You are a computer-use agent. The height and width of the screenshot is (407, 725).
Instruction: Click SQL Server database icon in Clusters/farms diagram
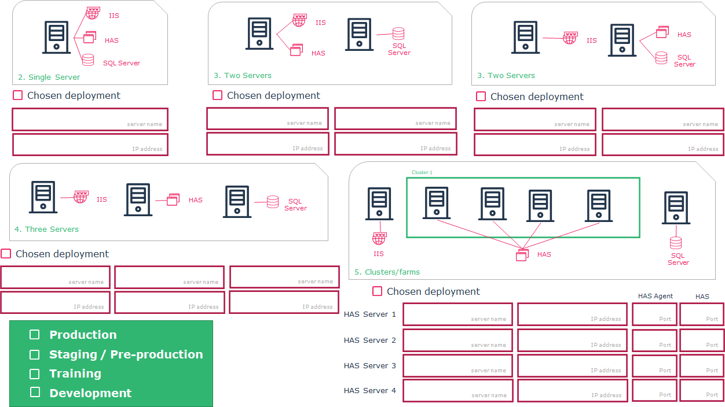click(x=676, y=243)
